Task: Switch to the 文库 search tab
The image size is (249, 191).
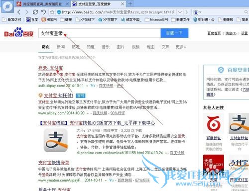Action: click(166, 47)
